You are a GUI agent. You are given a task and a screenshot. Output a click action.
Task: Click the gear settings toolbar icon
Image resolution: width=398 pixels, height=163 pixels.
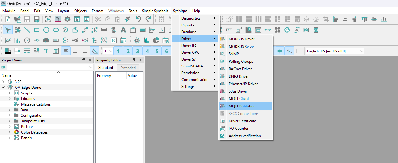pyautogui.click(x=67, y=19)
